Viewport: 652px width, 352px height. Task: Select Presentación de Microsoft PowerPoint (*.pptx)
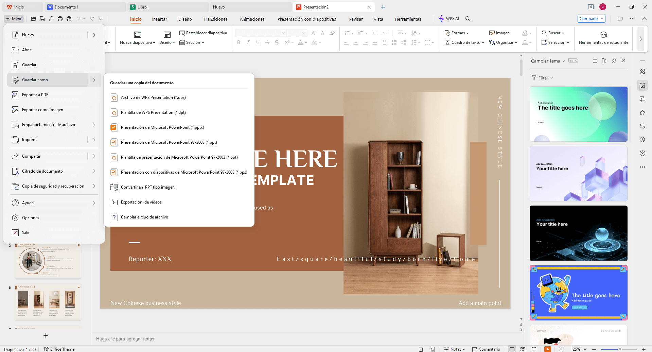(162, 127)
